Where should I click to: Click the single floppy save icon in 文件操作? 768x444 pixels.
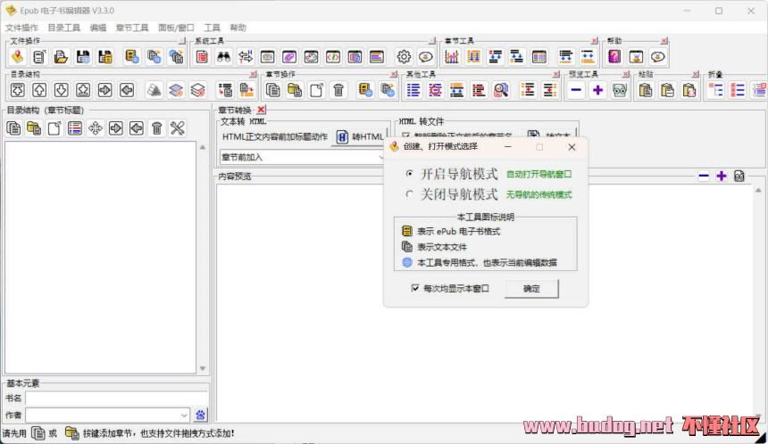click(83, 57)
